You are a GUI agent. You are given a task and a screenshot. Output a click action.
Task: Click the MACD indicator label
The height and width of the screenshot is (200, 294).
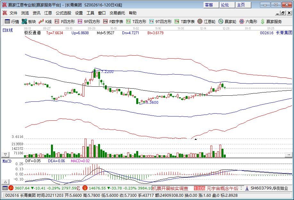(7, 161)
